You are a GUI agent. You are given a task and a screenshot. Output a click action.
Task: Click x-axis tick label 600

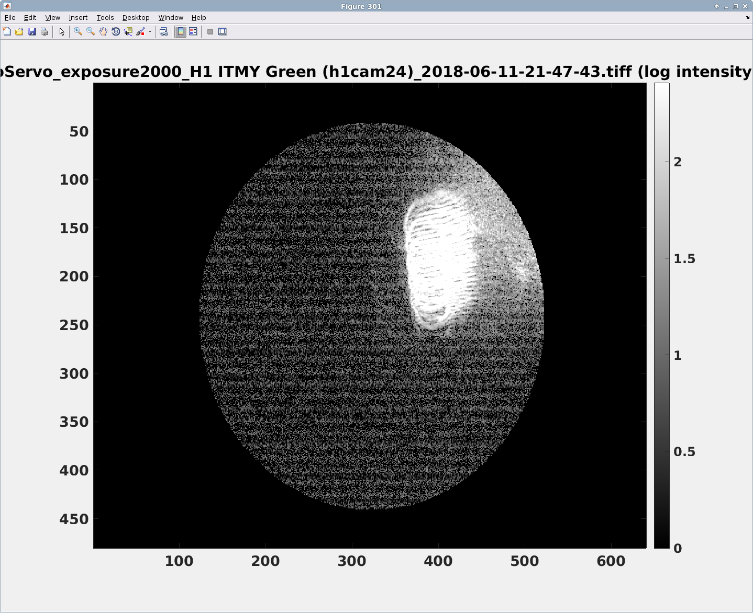click(611, 561)
